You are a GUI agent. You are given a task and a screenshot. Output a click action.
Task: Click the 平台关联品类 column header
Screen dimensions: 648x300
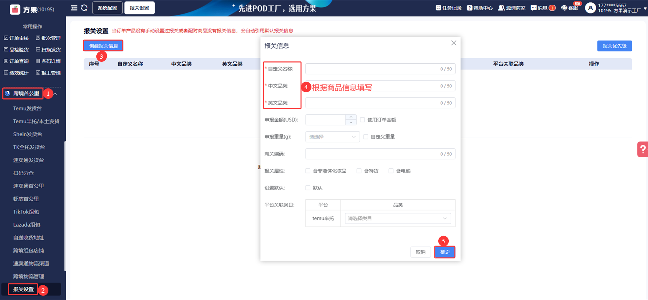tap(508, 64)
